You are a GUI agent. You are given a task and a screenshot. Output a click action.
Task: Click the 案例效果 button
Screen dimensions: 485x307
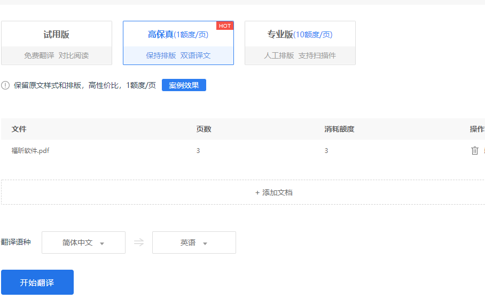184,85
